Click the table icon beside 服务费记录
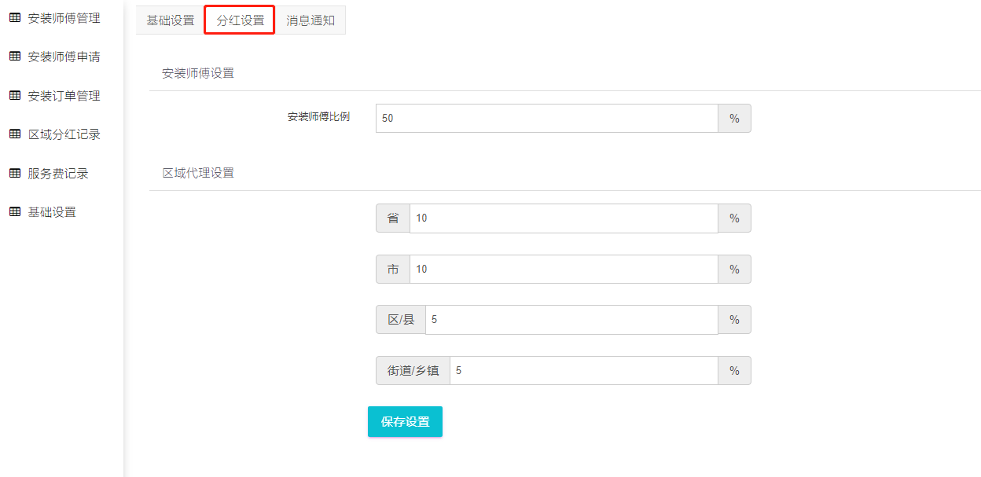 point(14,173)
